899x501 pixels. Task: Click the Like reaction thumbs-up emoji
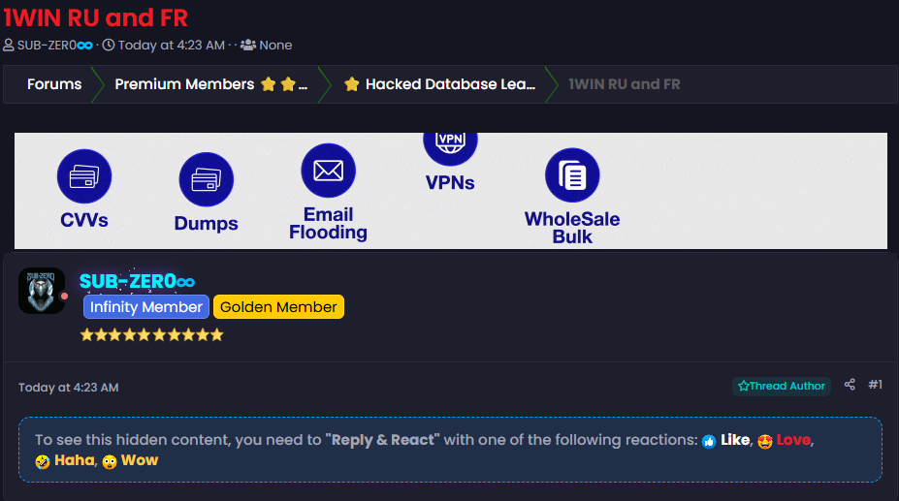tap(709, 441)
